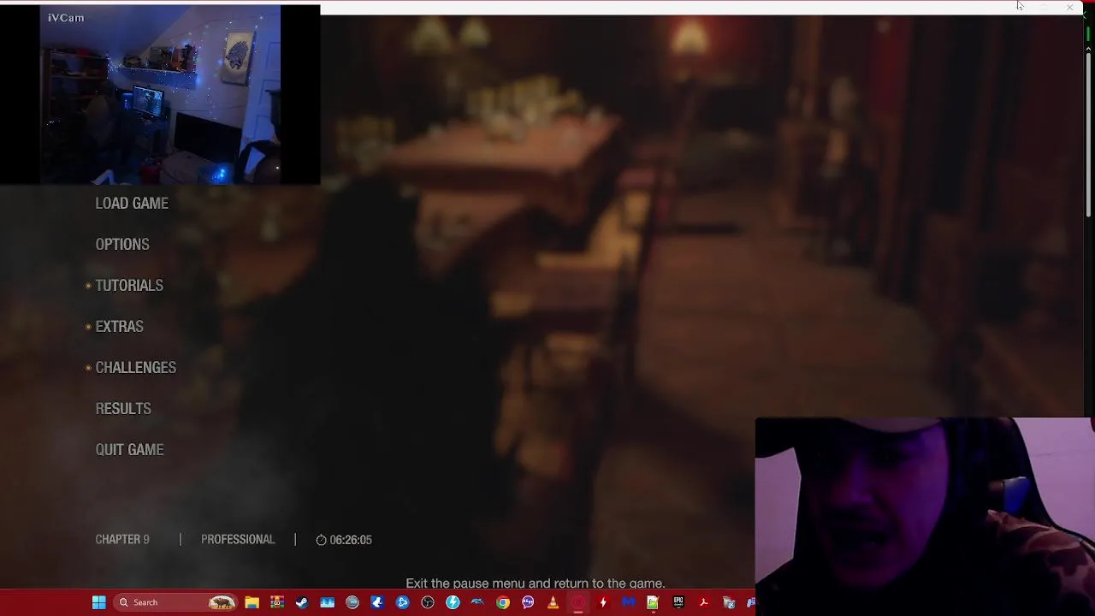Click the clock icon beside play time
Image resolution: width=1095 pixels, height=616 pixels.
pos(321,540)
